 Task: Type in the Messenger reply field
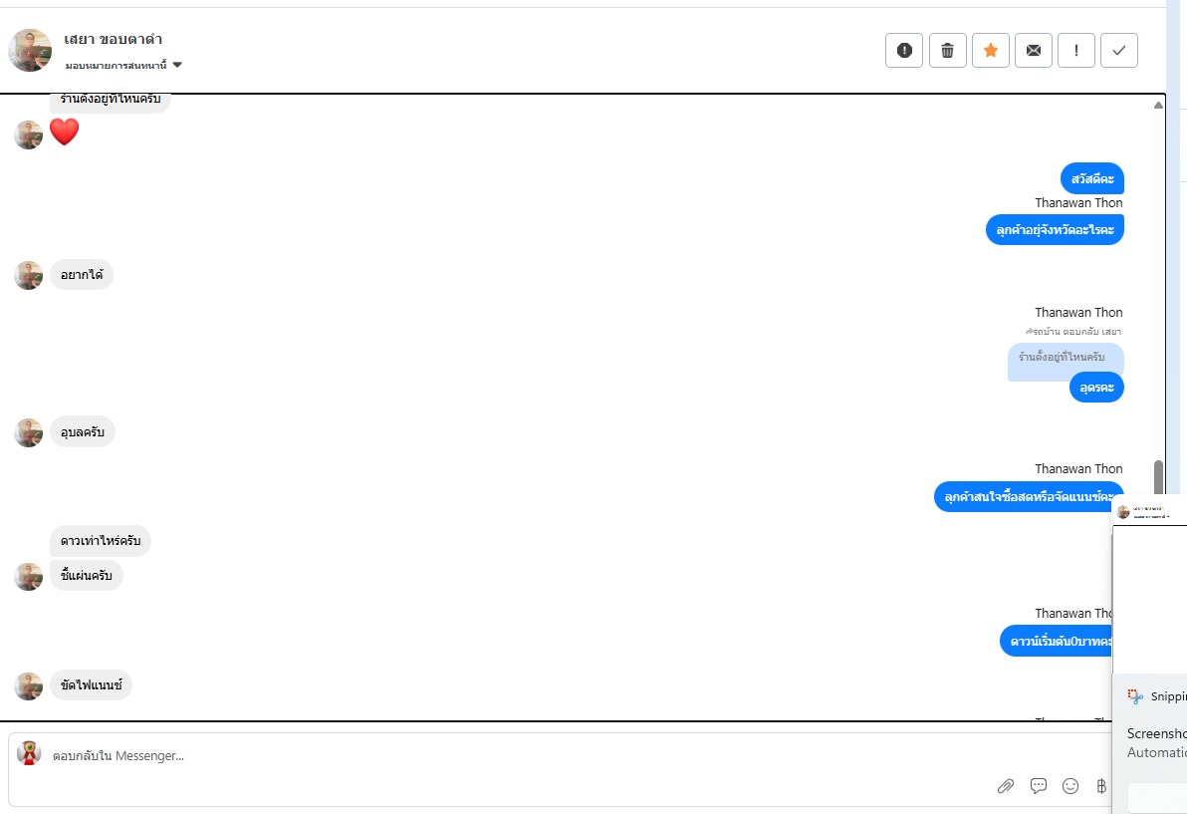click(x=498, y=756)
